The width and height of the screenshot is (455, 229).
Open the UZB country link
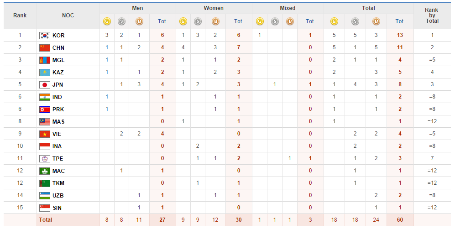point(58,196)
